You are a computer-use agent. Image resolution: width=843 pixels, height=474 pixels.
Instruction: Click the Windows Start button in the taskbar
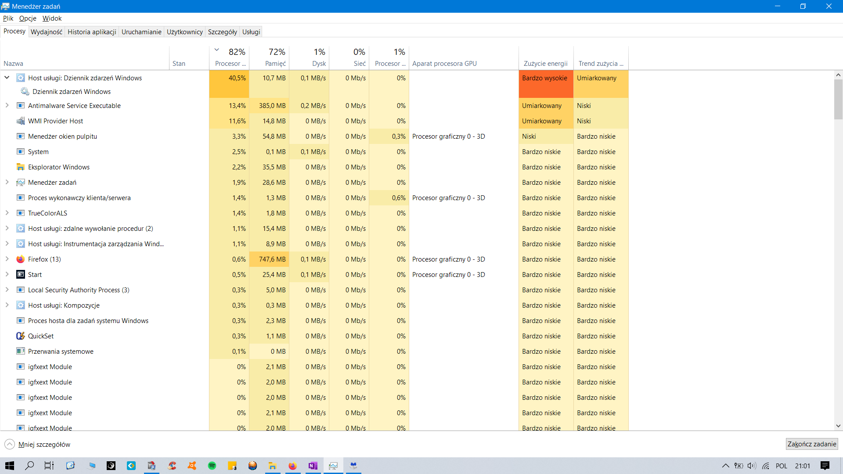pos(10,466)
